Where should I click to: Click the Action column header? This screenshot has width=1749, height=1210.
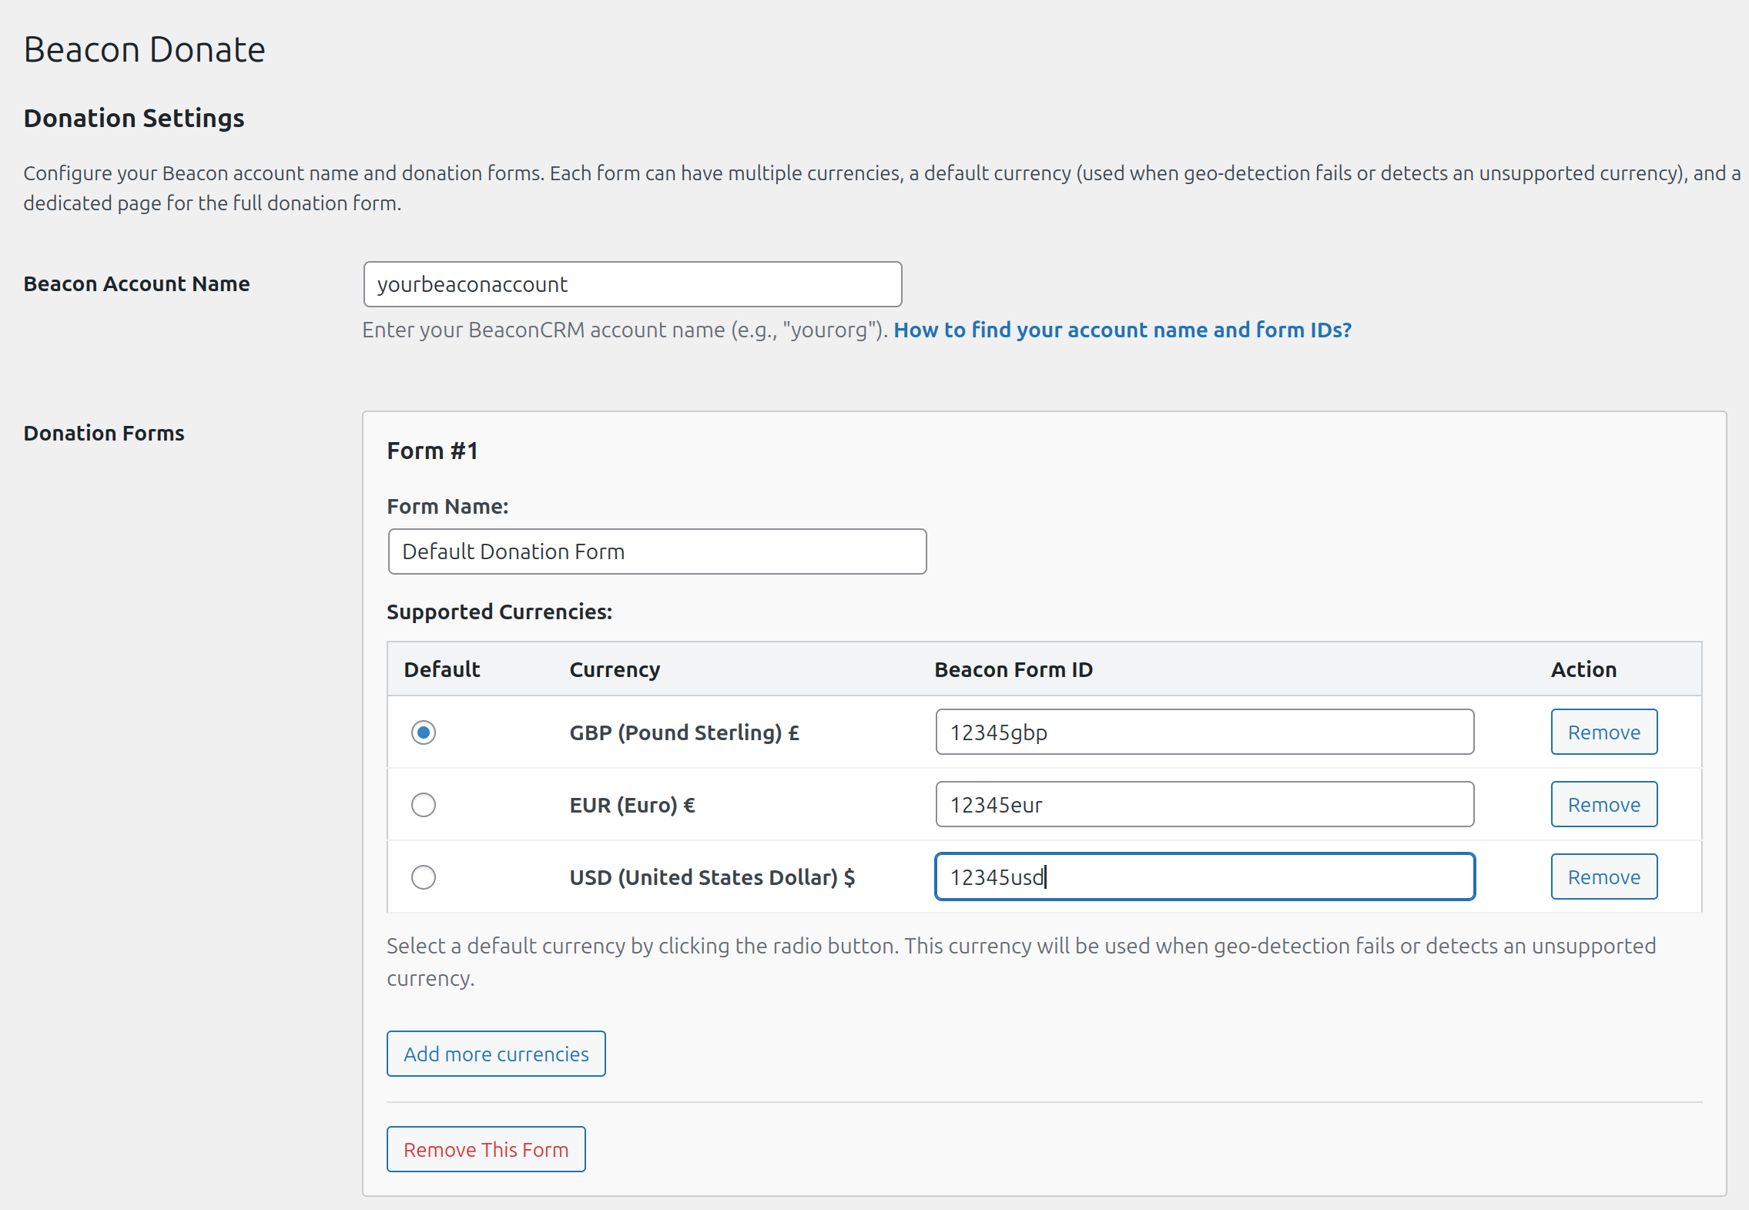pos(1583,669)
